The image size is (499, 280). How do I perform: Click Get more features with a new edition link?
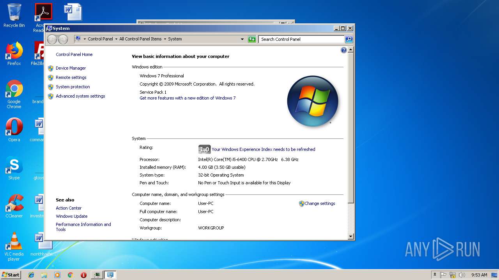188,98
